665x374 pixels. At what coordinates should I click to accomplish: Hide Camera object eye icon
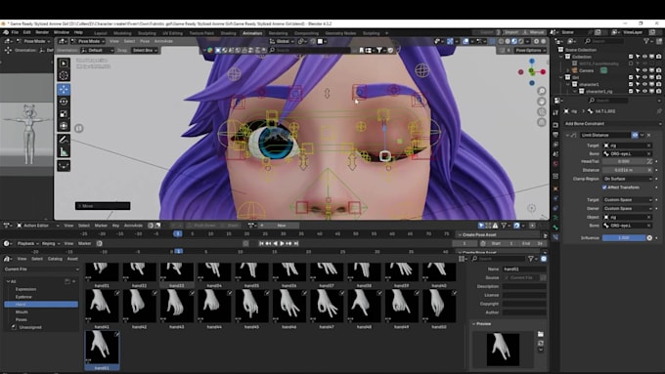[x=644, y=70]
